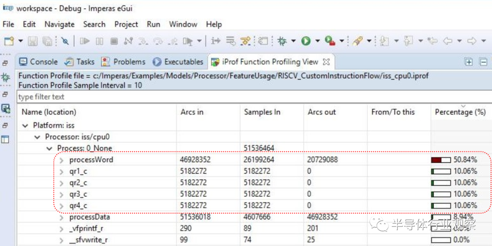
Task: Click qr1_c's 10.06% percentage bar
Action: 441,171
